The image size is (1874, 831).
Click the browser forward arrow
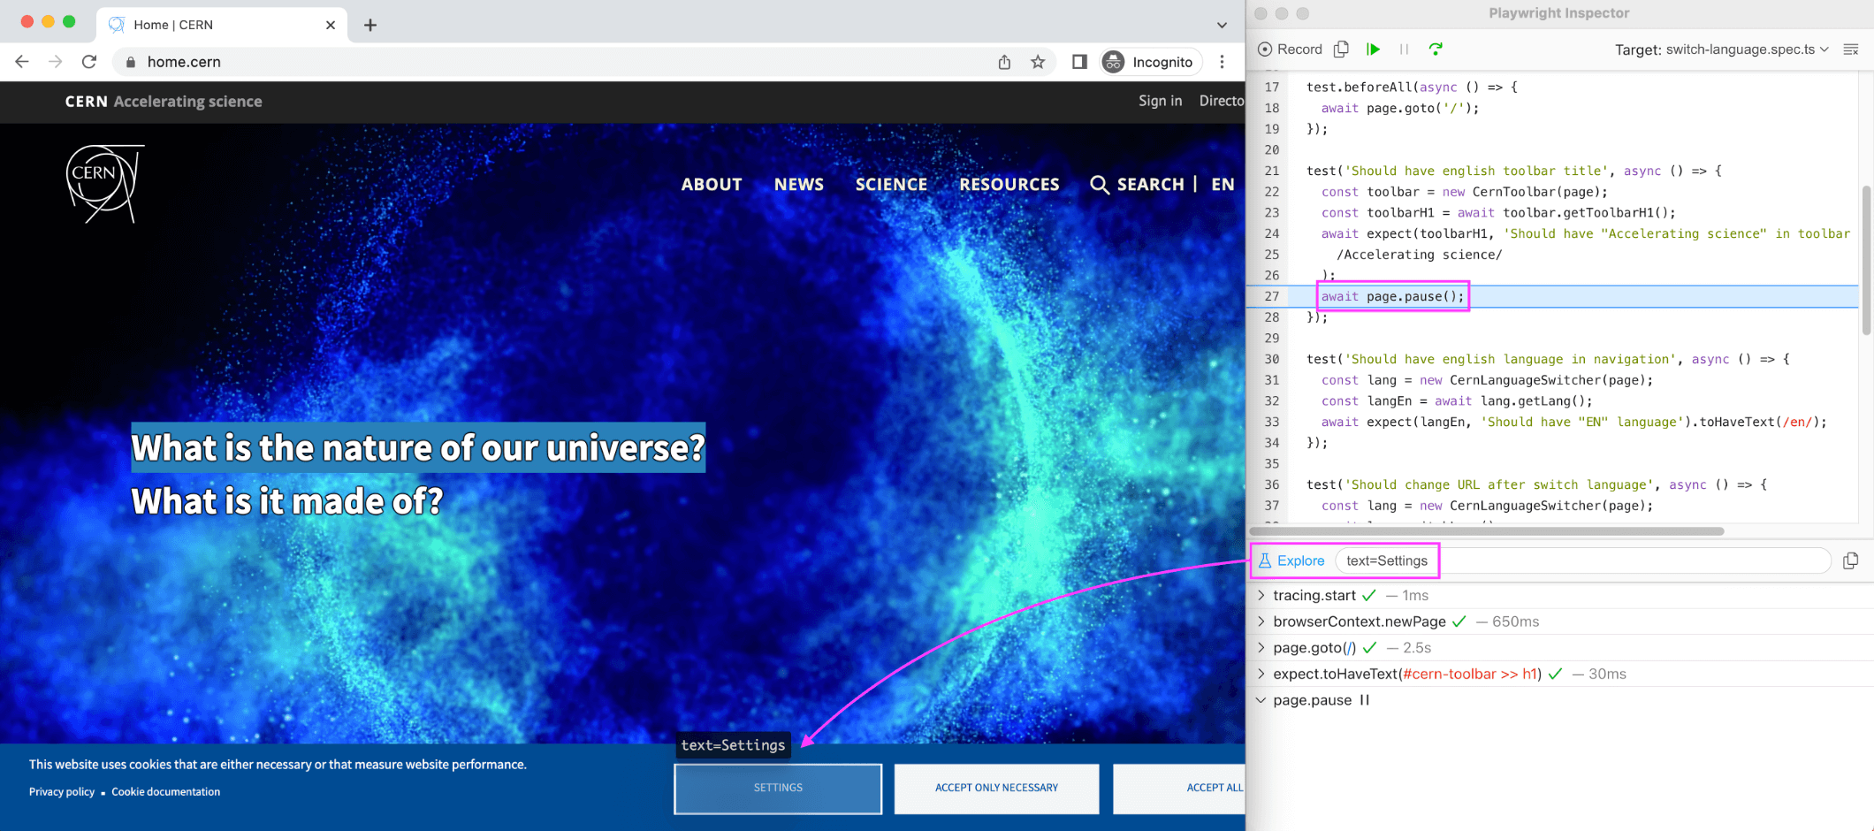56,62
